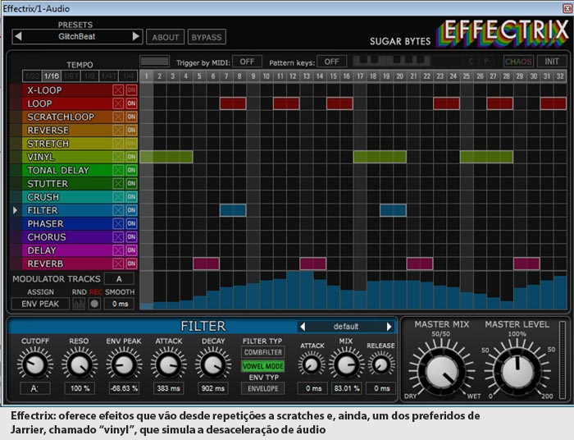Click the BYPASS button
The height and width of the screenshot is (440, 574).
pyautogui.click(x=207, y=37)
